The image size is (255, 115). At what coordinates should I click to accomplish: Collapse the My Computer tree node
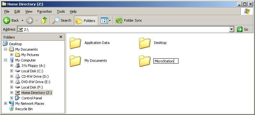pos(5,60)
